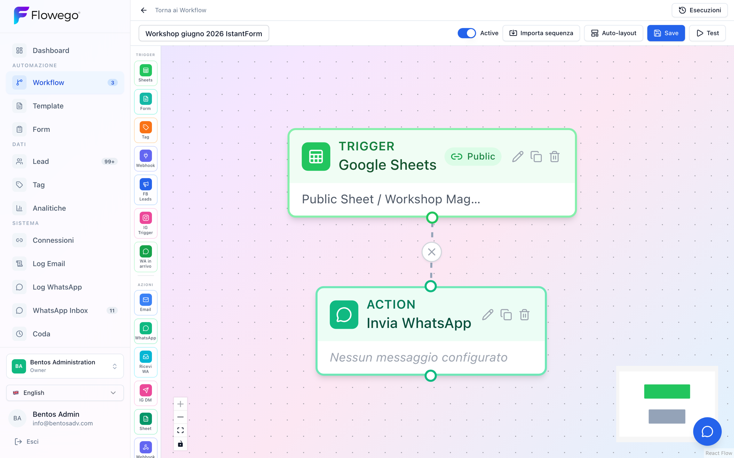Select the Nessun messaggio configurato text

(418, 357)
